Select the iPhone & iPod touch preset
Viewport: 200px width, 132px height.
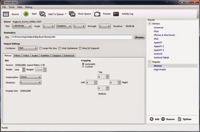coord(164,35)
